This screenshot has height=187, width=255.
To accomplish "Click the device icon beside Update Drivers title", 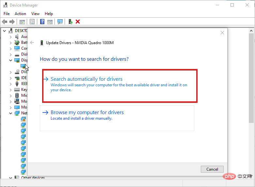I will (x=42, y=43).
